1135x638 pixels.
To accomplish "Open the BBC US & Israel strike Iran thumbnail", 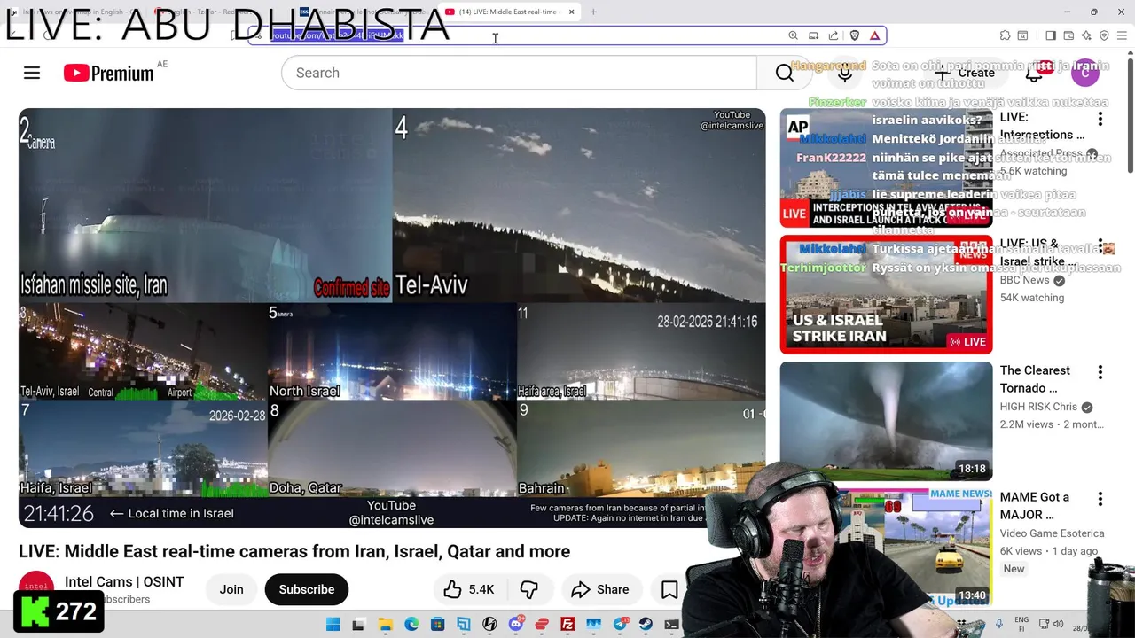I will tap(886, 294).
